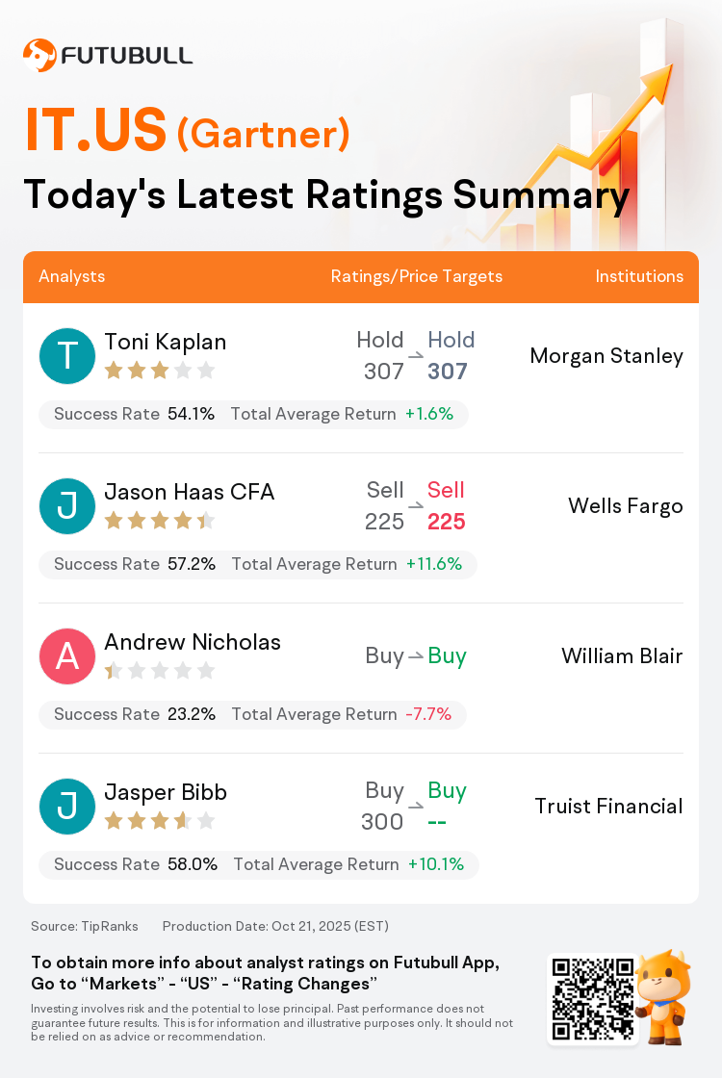Click Andrew Nicholas's red avatar icon
722x1078 pixels.
point(67,656)
